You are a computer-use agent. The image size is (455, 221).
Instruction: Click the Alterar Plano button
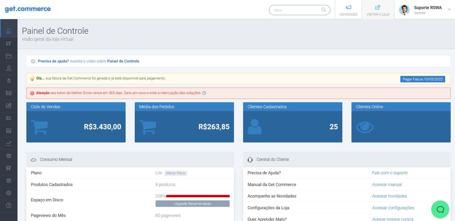[x=176, y=173]
